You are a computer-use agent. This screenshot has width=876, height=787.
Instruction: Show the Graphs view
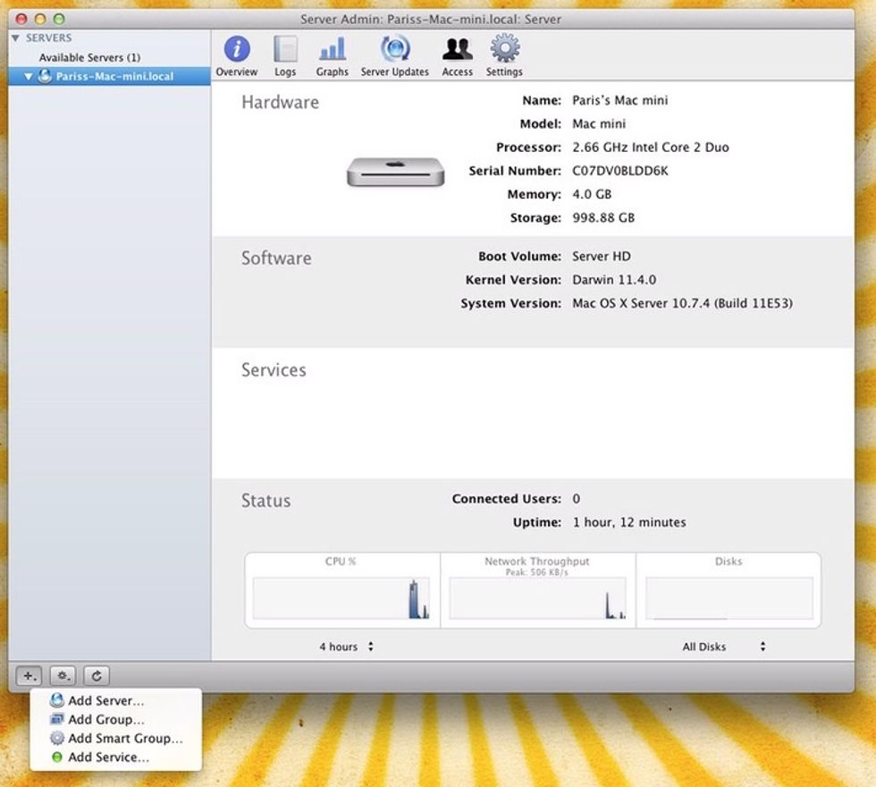[x=332, y=49]
